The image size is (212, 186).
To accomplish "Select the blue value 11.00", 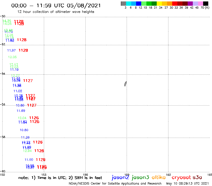I will (x=29, y=160).
